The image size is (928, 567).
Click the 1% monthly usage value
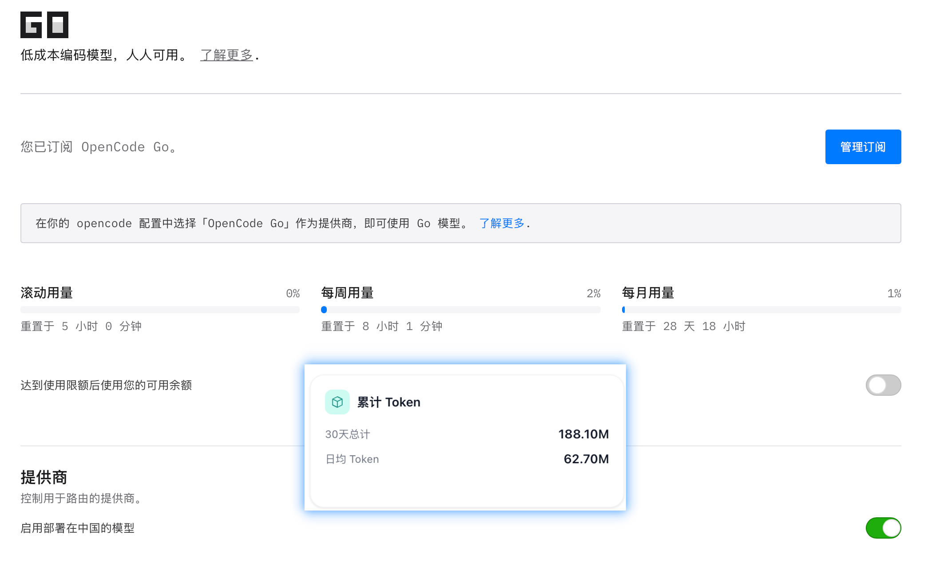(894, 293)
